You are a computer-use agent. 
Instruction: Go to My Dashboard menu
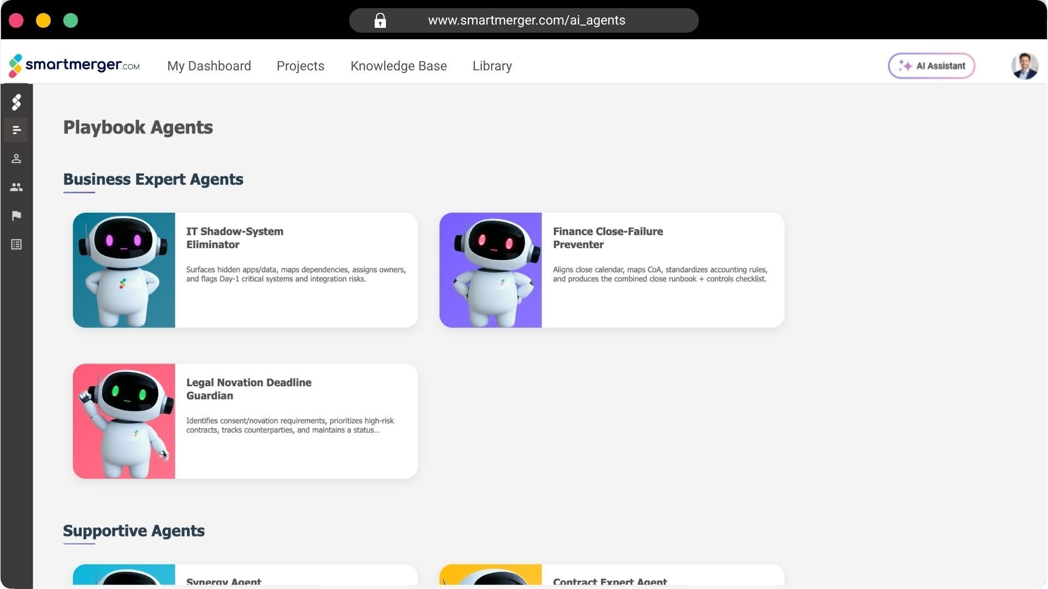pos(209,66)
